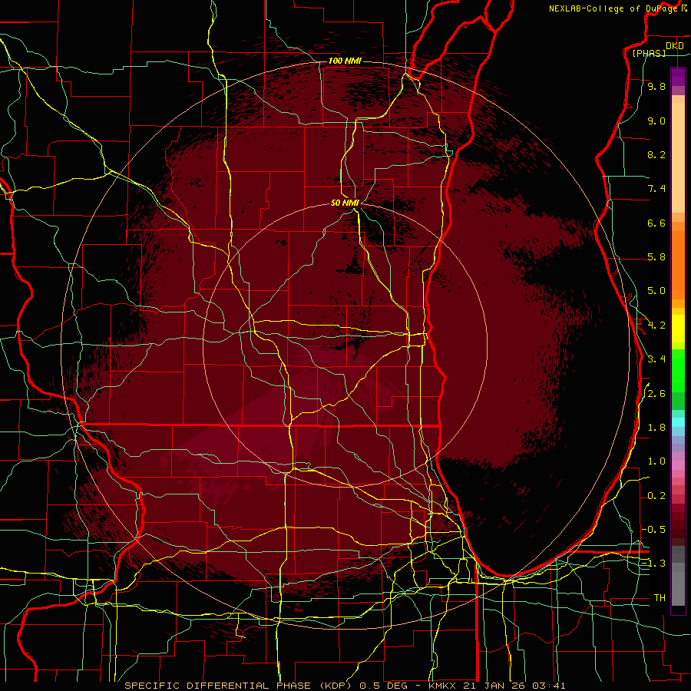The width and height of the screenshot is (691, 691).
Task: Click the -0.5 legend value
Action: pos(653,530)
